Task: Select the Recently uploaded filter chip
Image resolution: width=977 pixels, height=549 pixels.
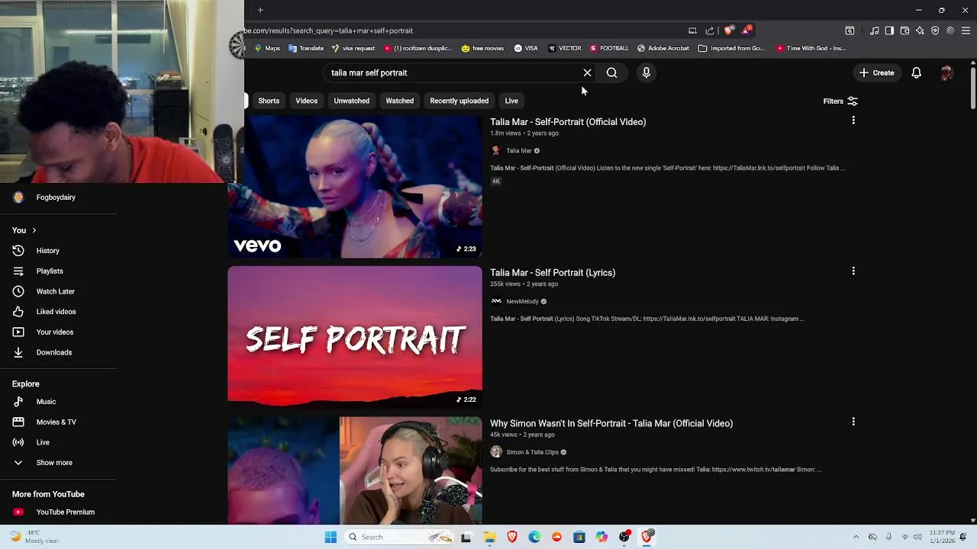Action: click(x=459, y=101)
